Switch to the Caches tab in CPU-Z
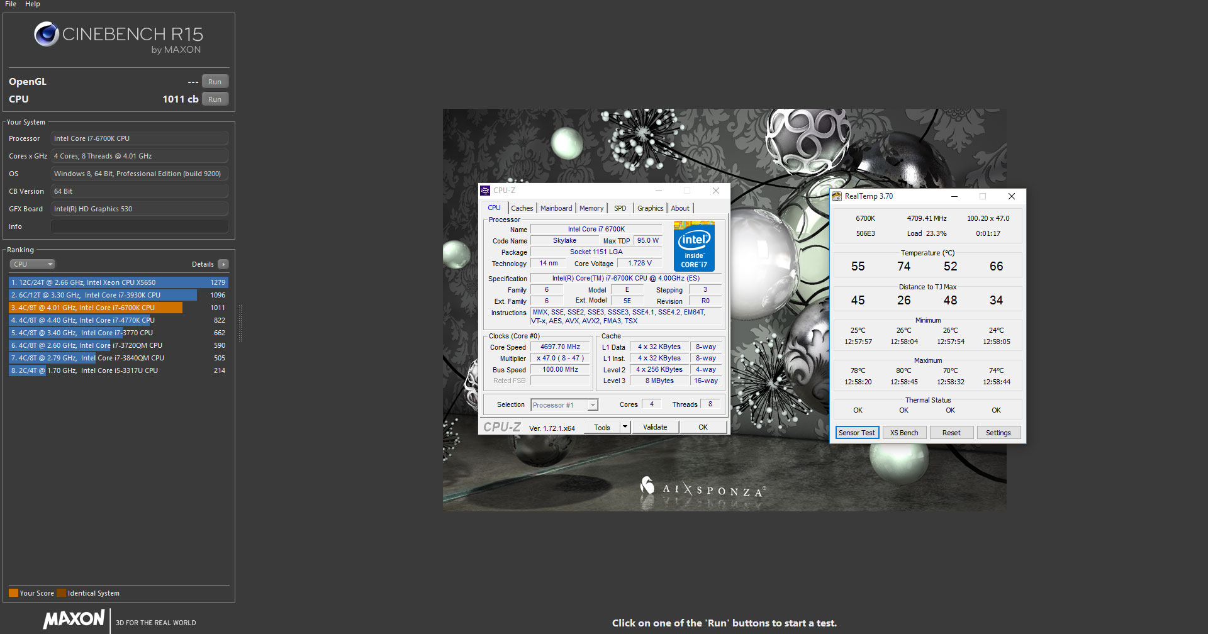Screen dimensions: 1208x634 click(x=522, y=208)
